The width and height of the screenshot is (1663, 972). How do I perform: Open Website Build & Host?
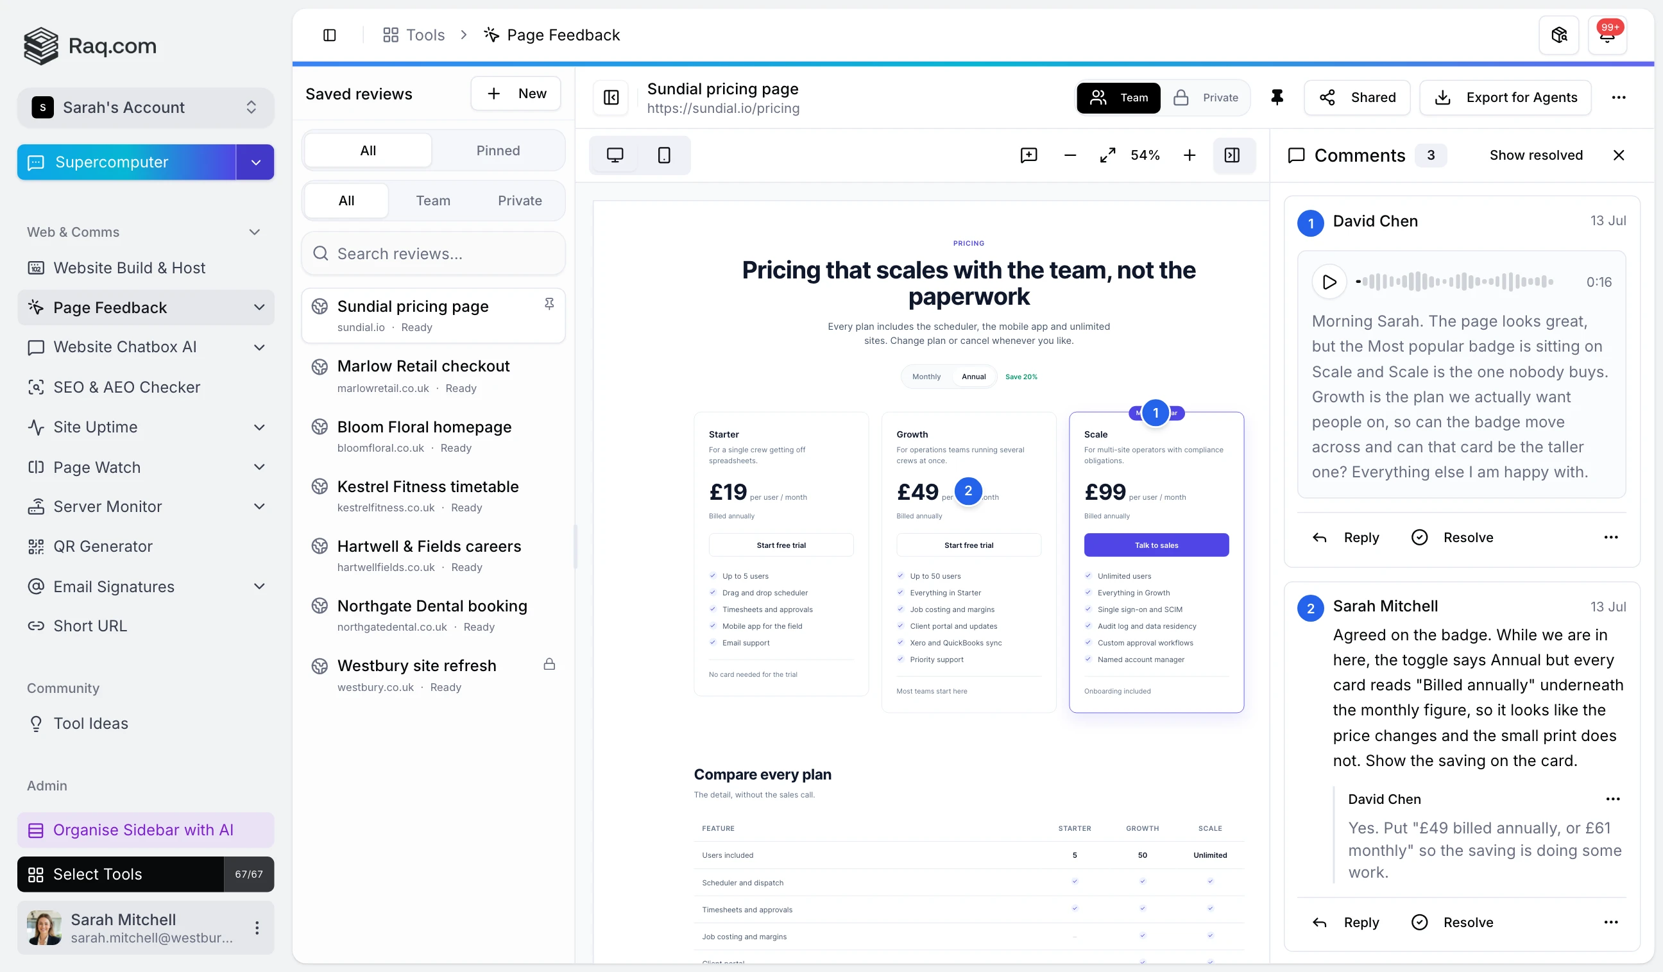145,268
